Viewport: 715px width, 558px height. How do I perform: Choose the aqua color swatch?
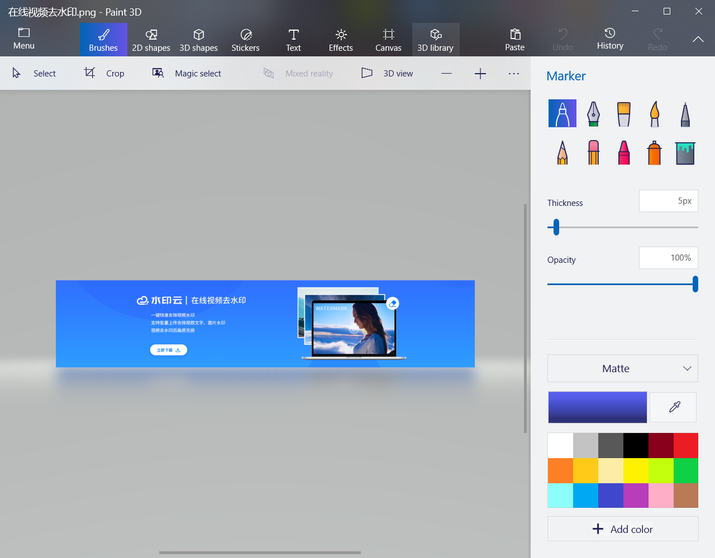pos(560,496)
